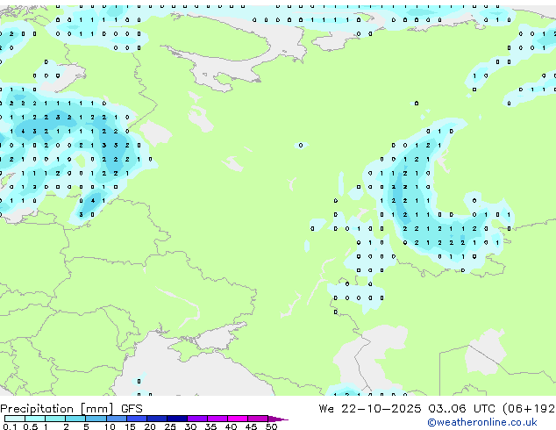Select the 0.5–1 mm legend color swatch
Screen dimensions: 556x430
35,419
